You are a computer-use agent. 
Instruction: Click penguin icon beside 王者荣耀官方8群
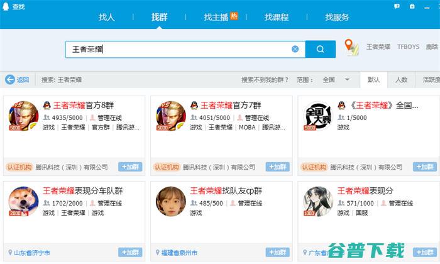tap(47, 106)
